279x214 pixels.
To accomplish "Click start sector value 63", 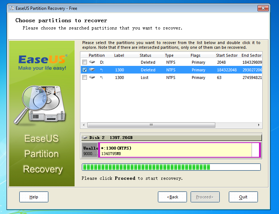I will 219,78.
